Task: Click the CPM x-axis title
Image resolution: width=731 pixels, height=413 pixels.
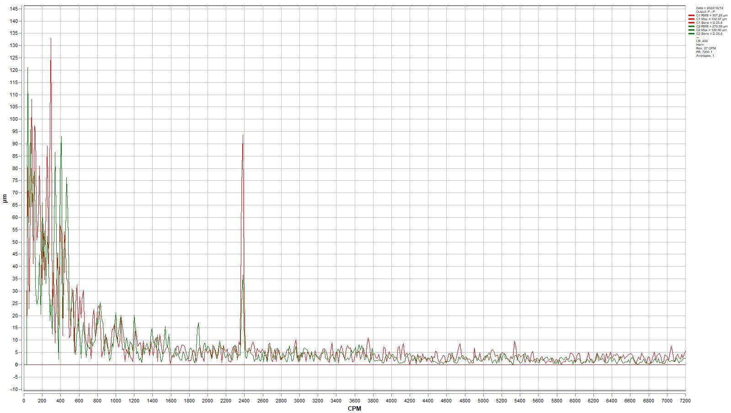Action: pos(354,408)
